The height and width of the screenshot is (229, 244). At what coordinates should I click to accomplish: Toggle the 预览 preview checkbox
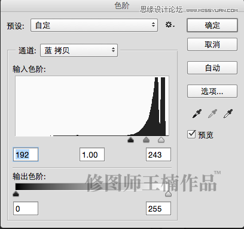coord(191,134)
